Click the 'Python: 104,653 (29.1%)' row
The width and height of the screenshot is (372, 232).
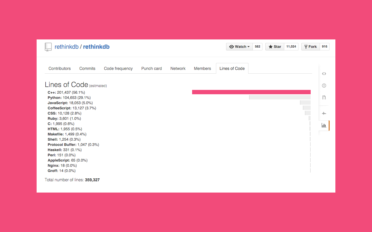pos(69,98)
